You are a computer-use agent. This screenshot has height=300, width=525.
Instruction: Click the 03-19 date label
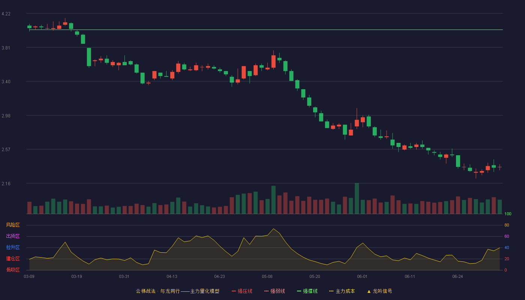pos(77,276)
